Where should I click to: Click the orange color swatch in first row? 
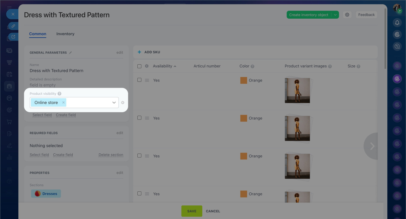pos(244,81)
